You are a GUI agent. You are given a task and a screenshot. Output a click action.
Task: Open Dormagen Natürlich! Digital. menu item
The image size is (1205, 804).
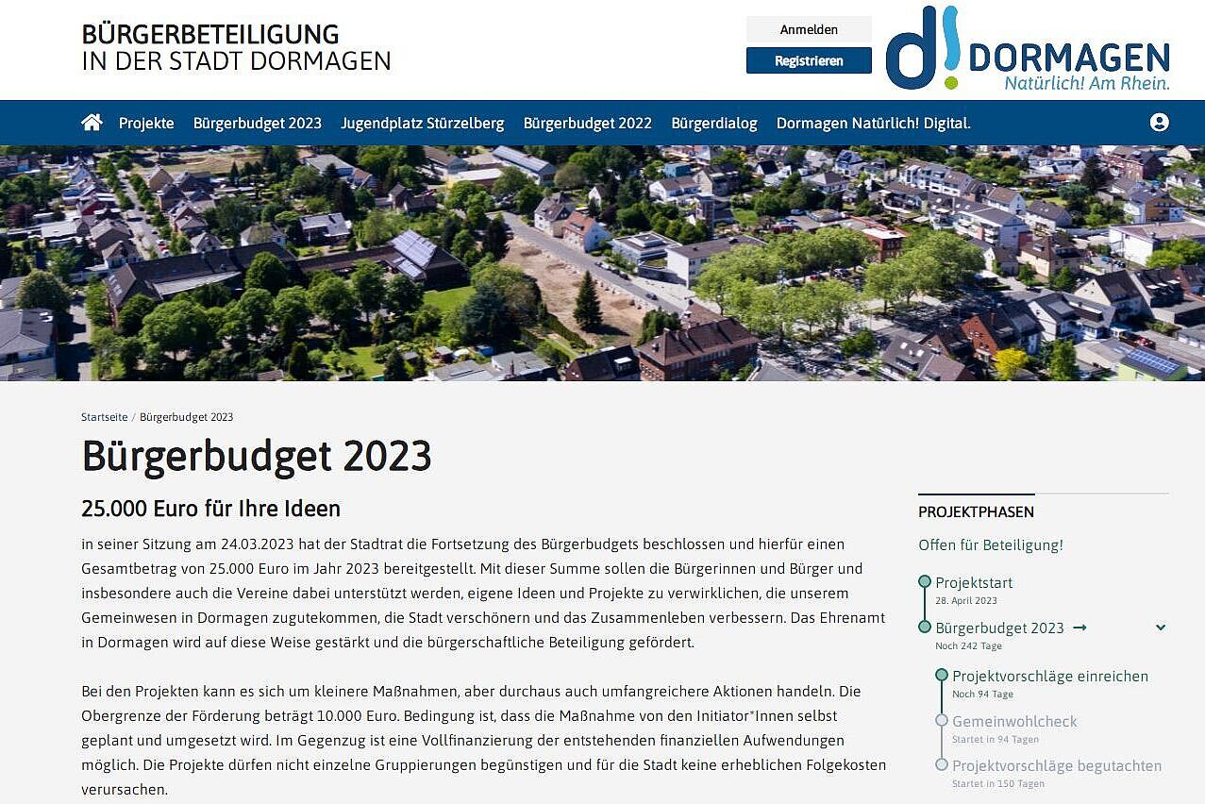point(874,123)
